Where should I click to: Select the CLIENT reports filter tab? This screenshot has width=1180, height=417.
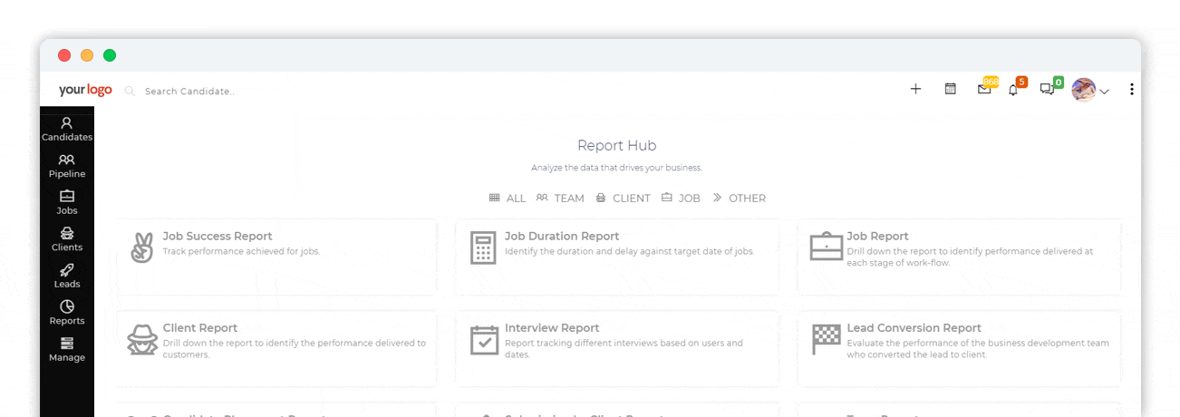(x=623, y=198)
